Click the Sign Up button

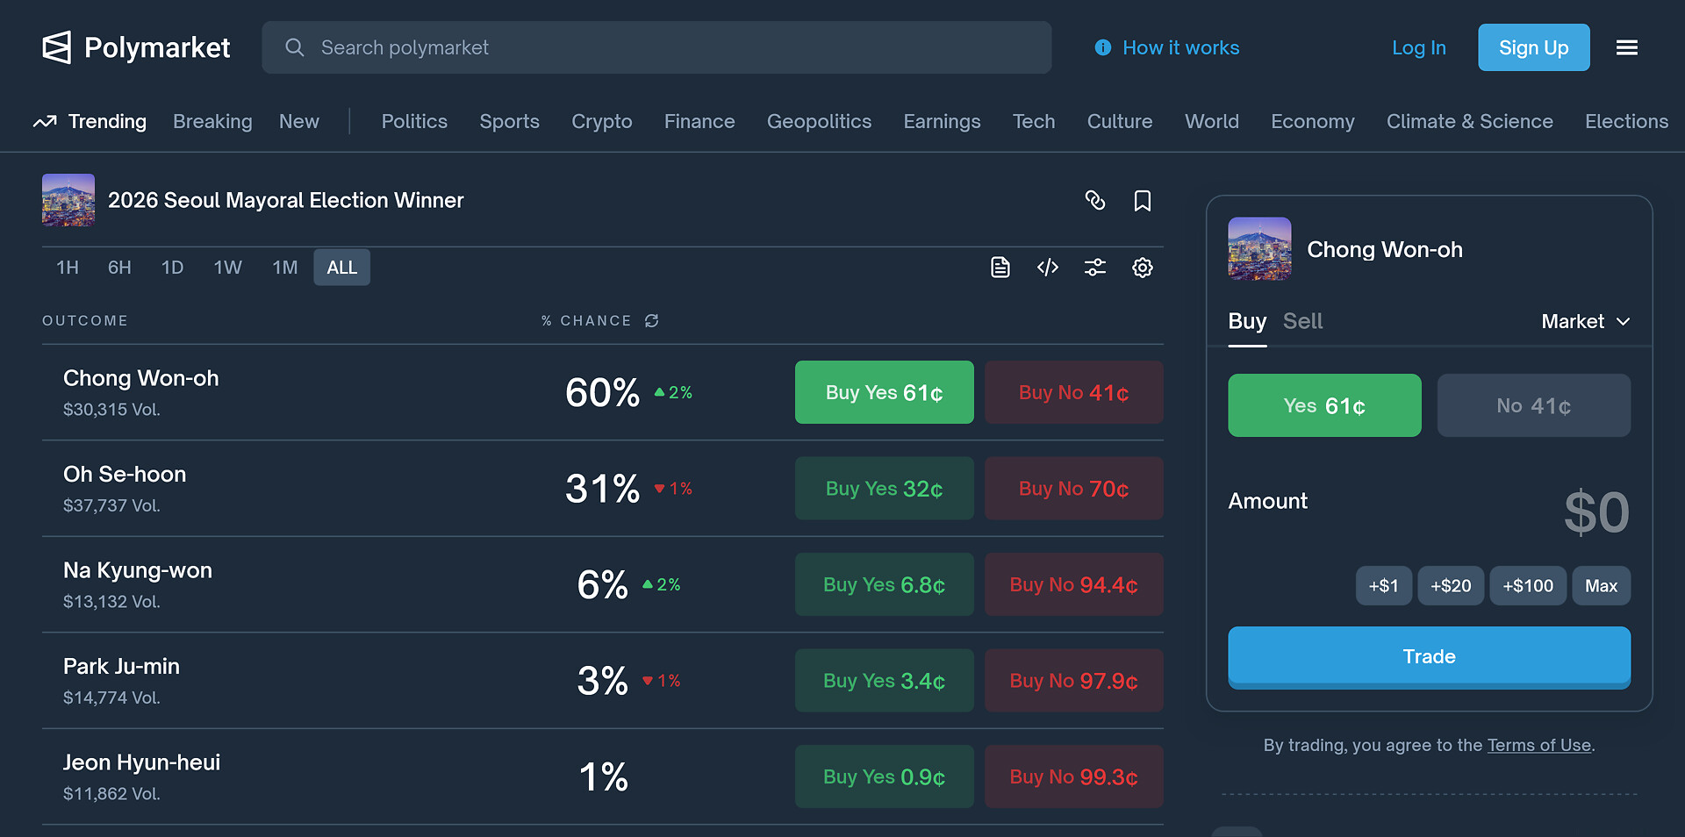(1534, 47)
